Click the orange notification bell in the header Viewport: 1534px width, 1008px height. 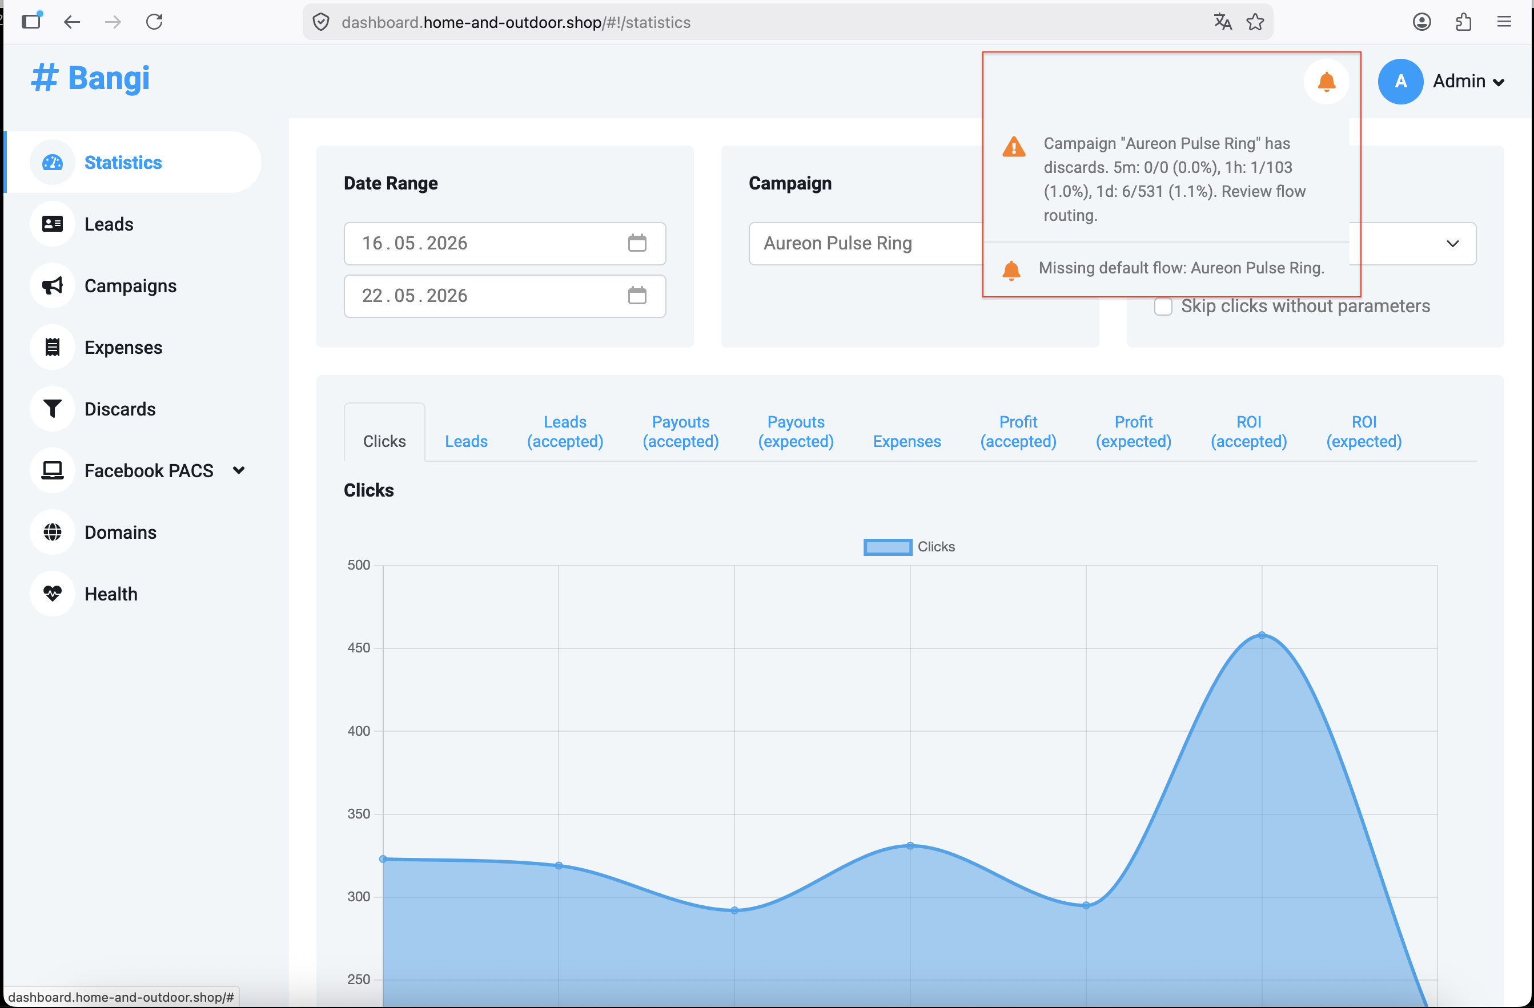[1327, 82]
